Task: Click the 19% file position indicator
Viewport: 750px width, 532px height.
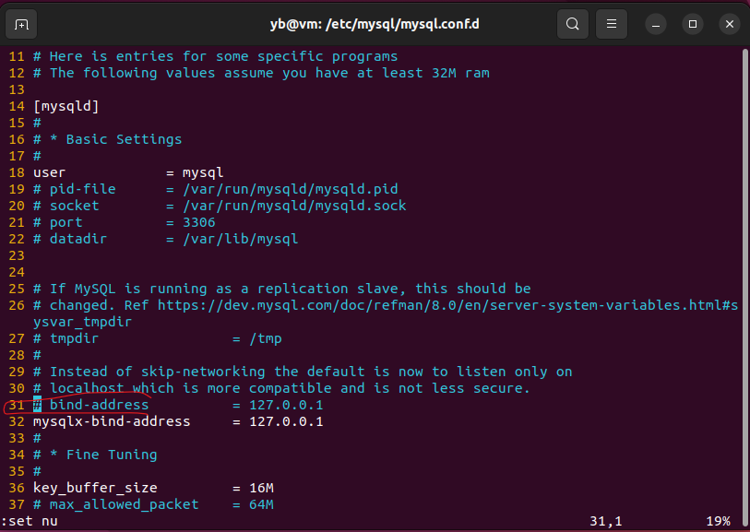Action: (x=718, y=521)
